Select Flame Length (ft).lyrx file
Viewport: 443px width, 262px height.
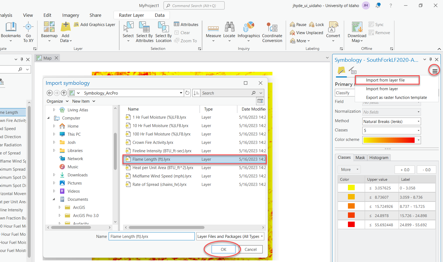click(194, 159)
